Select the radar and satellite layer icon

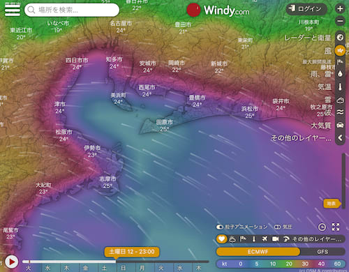coord(340,37)
